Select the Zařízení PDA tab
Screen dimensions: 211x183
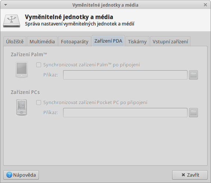(x=108, y=41)
